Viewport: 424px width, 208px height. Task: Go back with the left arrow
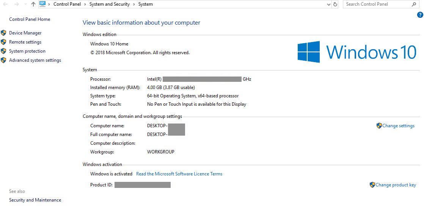[5, 4]
